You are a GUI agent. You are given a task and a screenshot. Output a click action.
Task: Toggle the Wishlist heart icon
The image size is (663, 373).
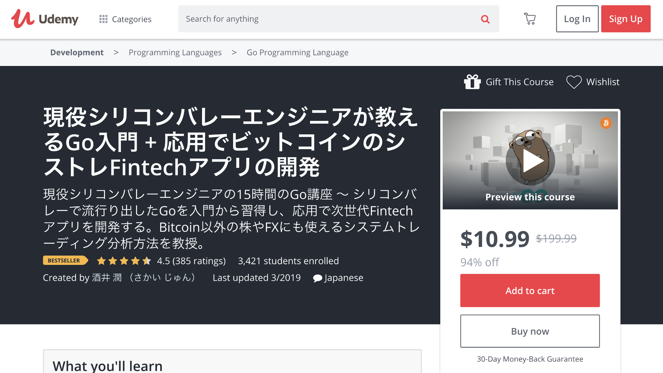pyautogui.click(x=574, y=82)
